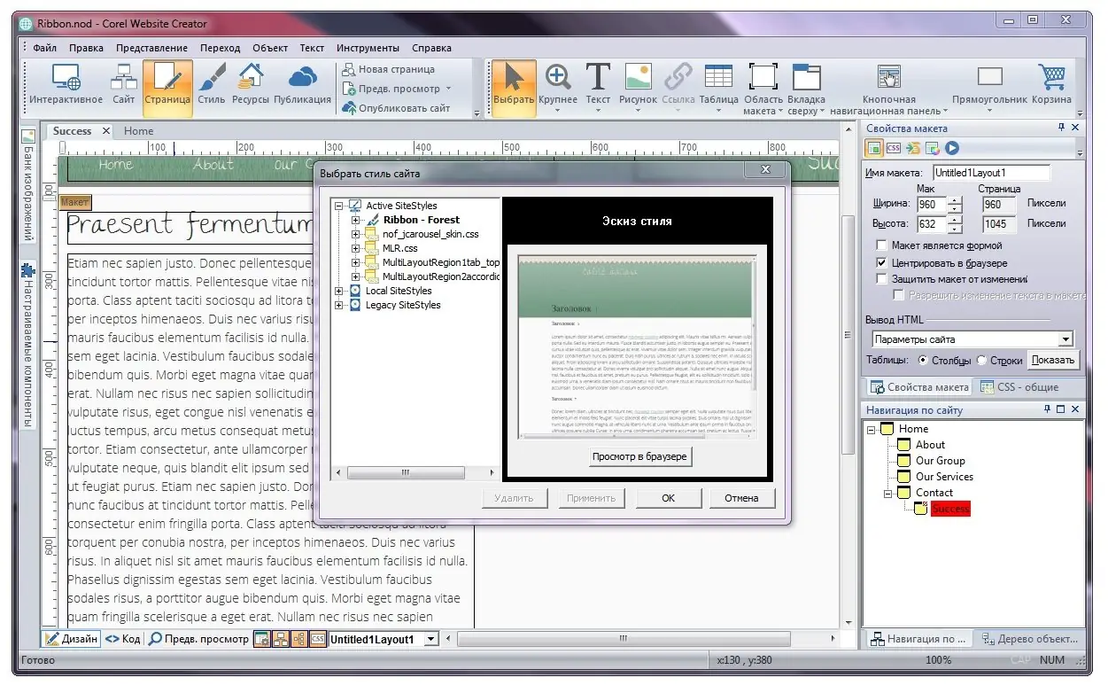The height and width of the screenshot is (693, 1108).
Task: Switch to the Дерево объектов tab
Action: pos(1030,639)
